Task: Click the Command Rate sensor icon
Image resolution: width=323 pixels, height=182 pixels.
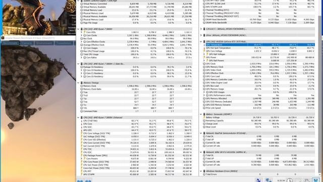Action: point(82,111)
